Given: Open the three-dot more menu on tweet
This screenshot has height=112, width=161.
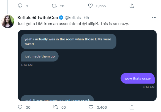Looking at the screenshot, I should 154,18.
